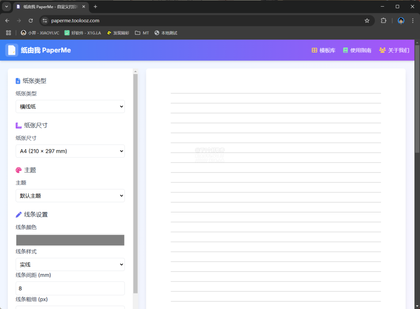
Task: Open the 线条颜色 gray color picker
Action: 70,240
